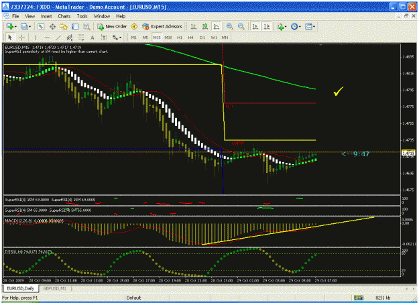Image resolution: width=419 pixels, height=303 pixels.
Task: Click the document icon left of File
Action: click(6, 16)
